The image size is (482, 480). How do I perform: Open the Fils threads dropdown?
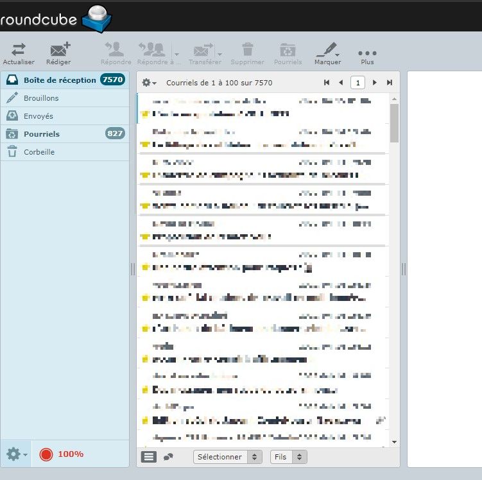pos(289,457)
